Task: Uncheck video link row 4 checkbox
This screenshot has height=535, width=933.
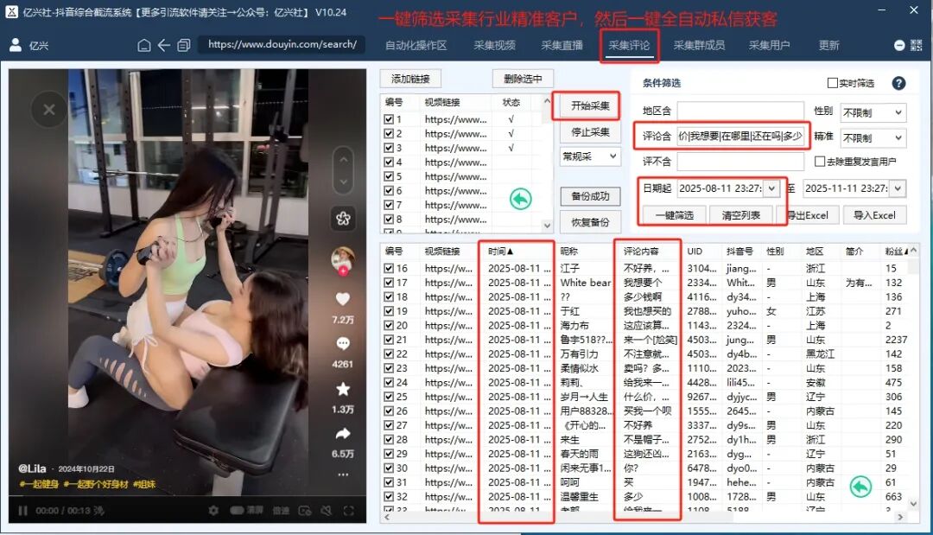Action: pos(389,162)
